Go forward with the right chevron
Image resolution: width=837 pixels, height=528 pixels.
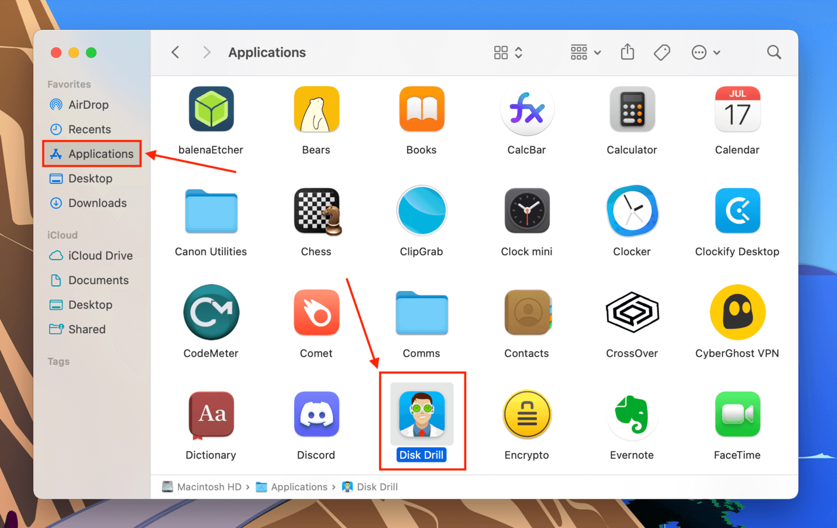point(206,52)
